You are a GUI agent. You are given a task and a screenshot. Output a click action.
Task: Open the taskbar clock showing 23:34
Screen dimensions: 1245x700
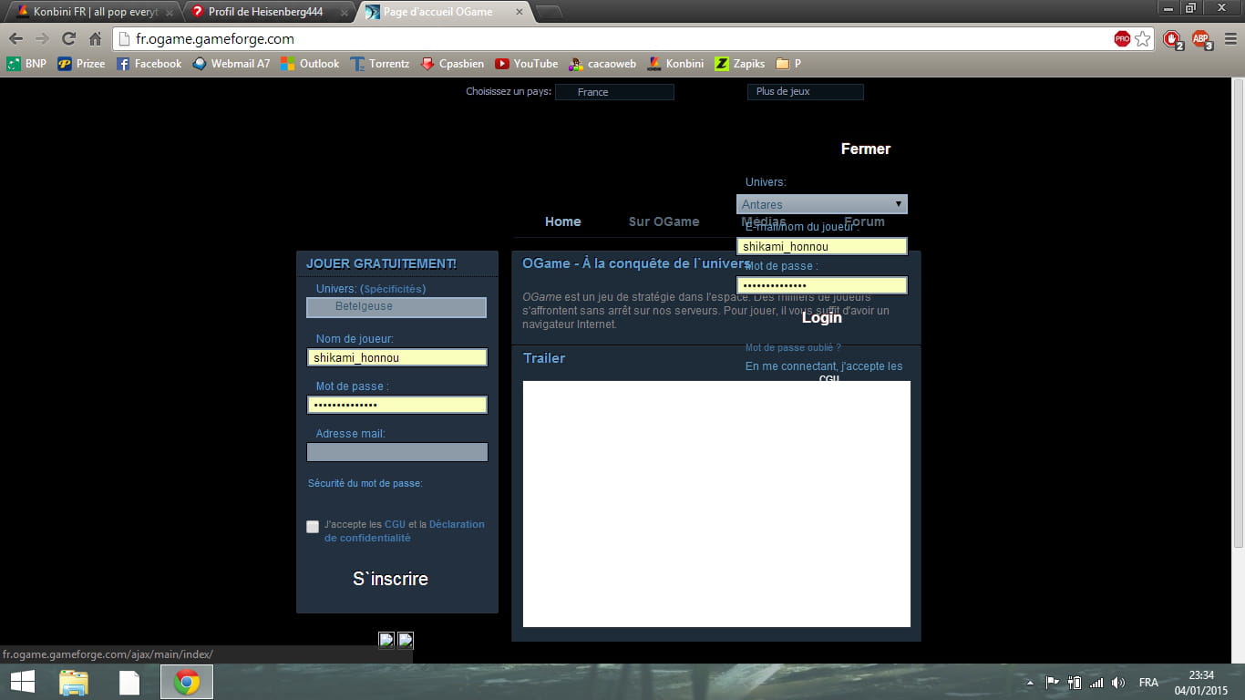click(1201, 682)
